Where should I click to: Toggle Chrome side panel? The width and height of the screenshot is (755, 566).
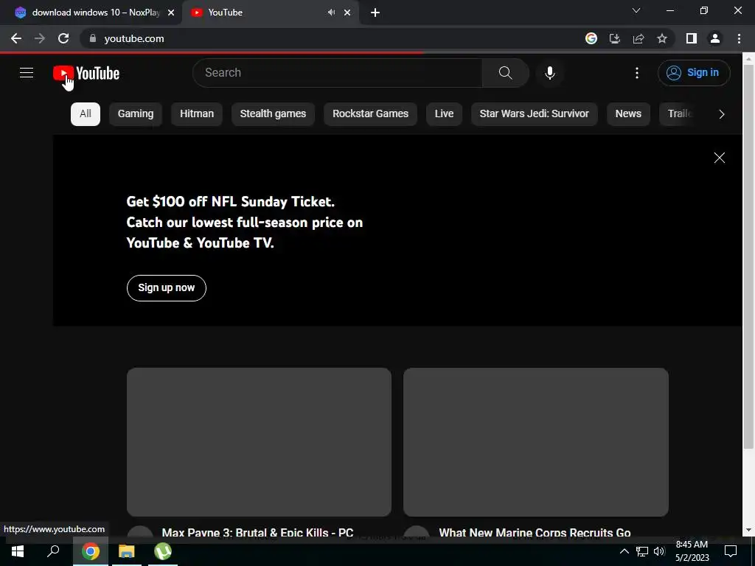tap(692, 38)
